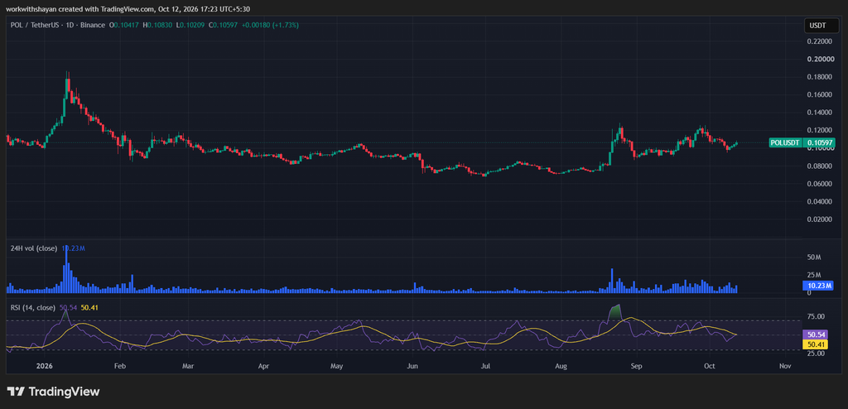This screenshot has width=848, height=409.
Task: Click the 0.08000 price axis label
Action: pos(819,166)
